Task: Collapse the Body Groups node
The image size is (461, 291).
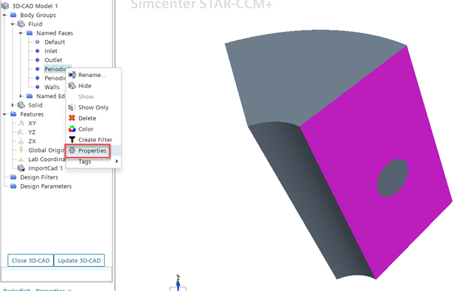Action: [x=5, y=15]
